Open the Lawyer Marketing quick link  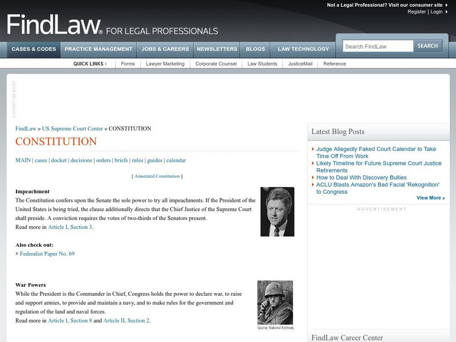pyautogui.click(x=165, y=64)
